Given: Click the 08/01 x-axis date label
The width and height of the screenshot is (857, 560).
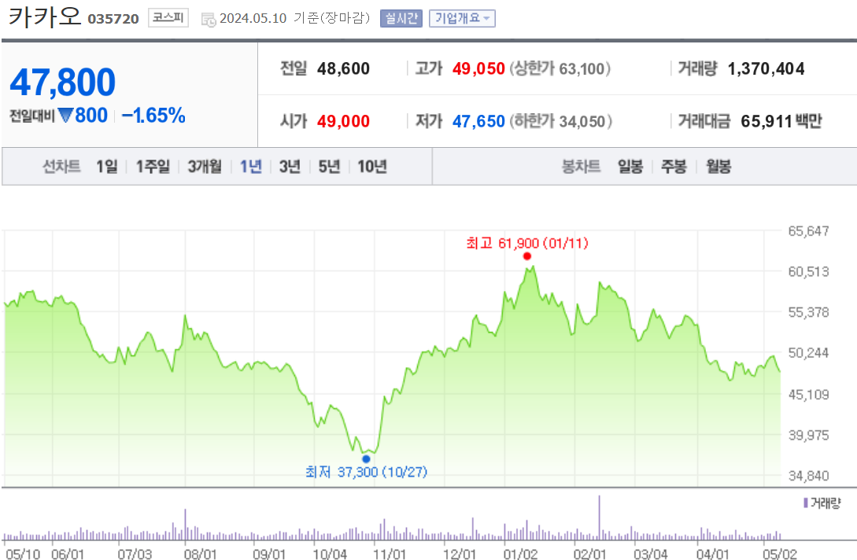Looking at the screenshot, I should click(x=201, y=554).
